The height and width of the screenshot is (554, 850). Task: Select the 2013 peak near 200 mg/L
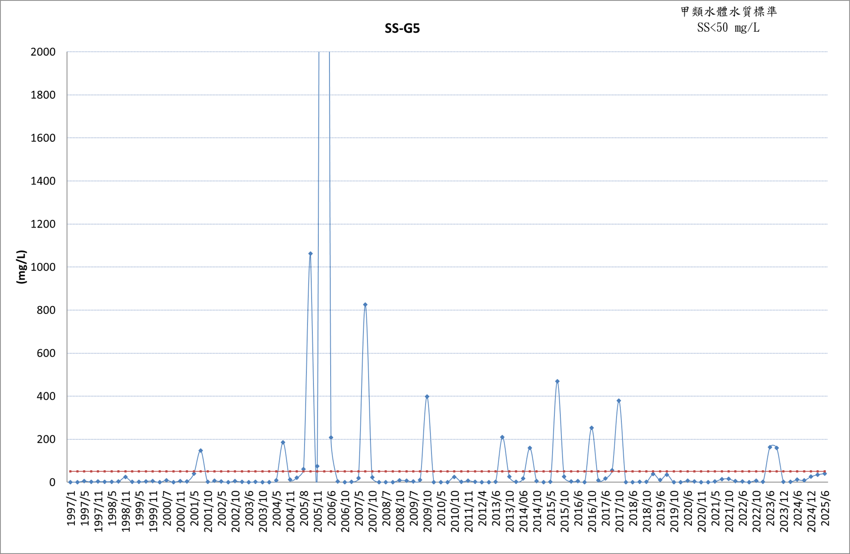pyautogui.click(x=502, y=437)
